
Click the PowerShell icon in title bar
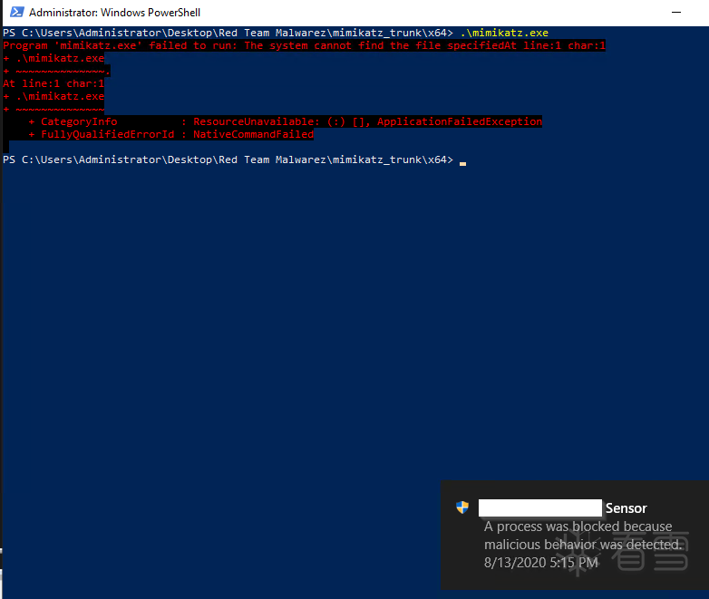17,12
